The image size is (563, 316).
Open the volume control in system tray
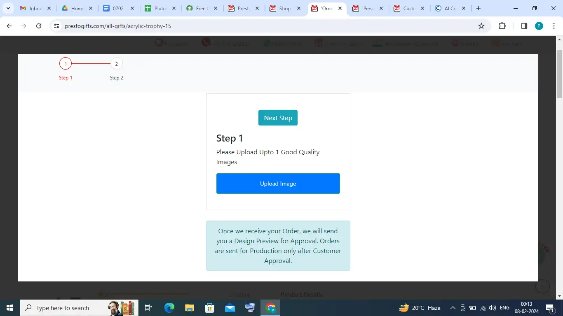tap(493, 308)
